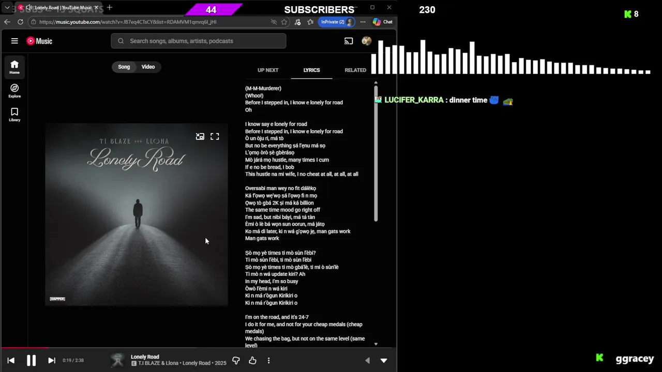Screen dimensions: 662x372
Task: Like the song Lonely Road
Action: pos(252,360)
